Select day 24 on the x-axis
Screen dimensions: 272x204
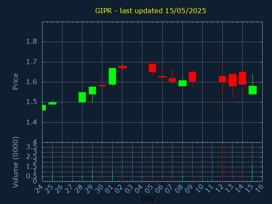[x=39, y=189]
